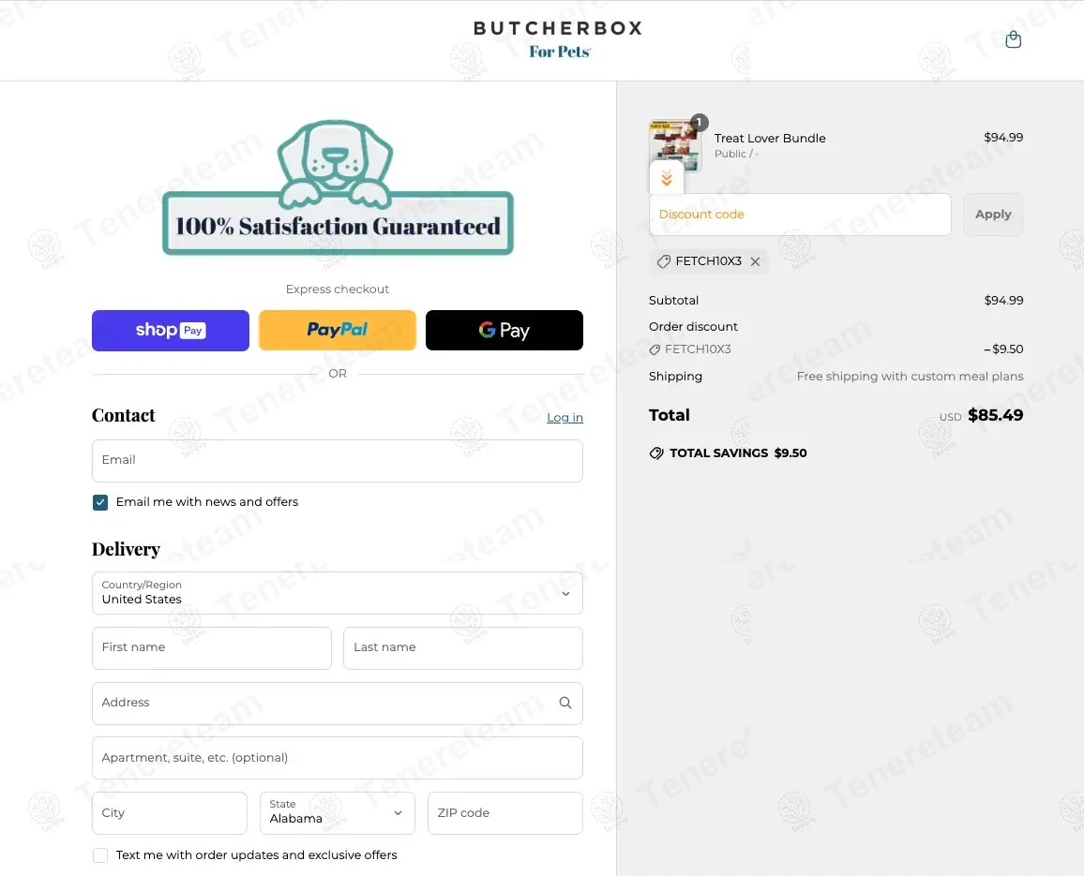Image resolution: width=1084 pixels, height=876 pixels.
Task: Click the Total Savings tag icon
Action: tap(656, 453)
